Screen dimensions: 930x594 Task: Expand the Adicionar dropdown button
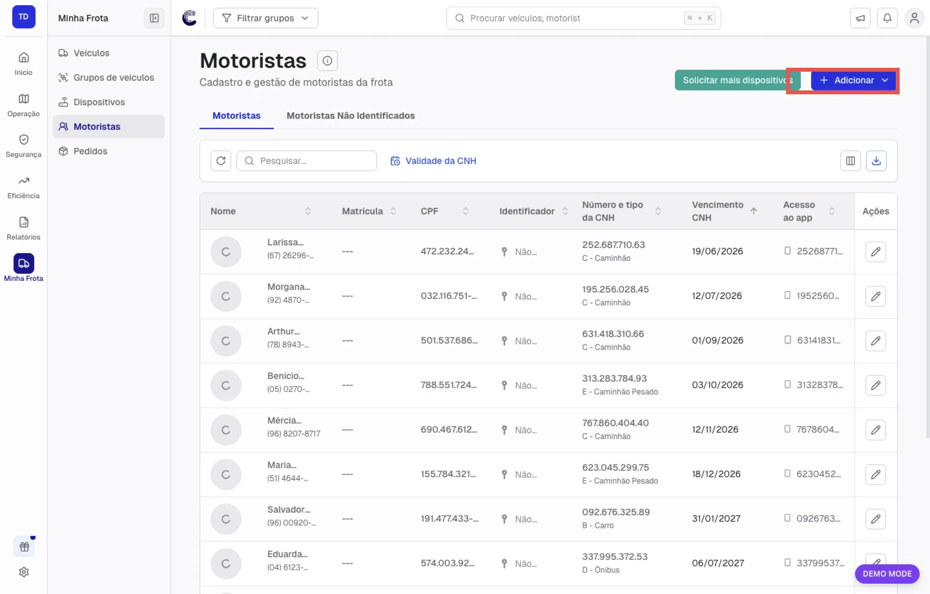click(853, 80)
